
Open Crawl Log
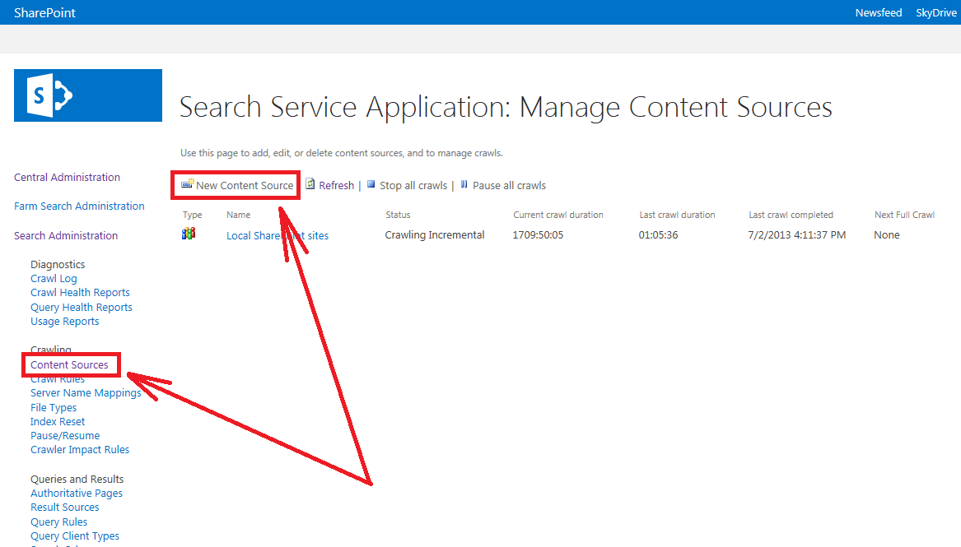click(54, 278)
